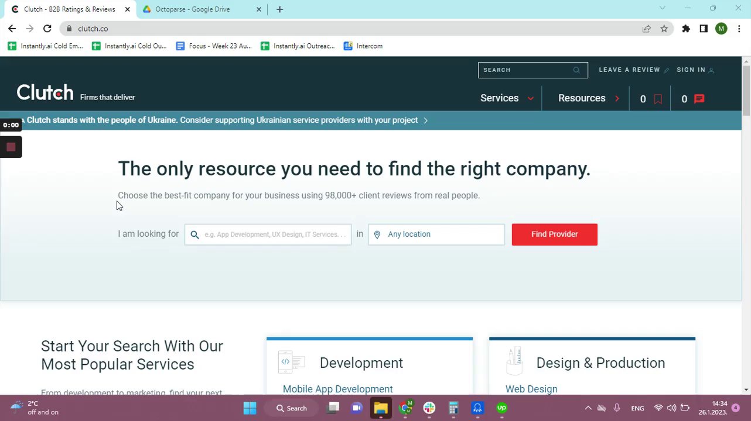Open the tab search dropdown arrow

(663, 8)
